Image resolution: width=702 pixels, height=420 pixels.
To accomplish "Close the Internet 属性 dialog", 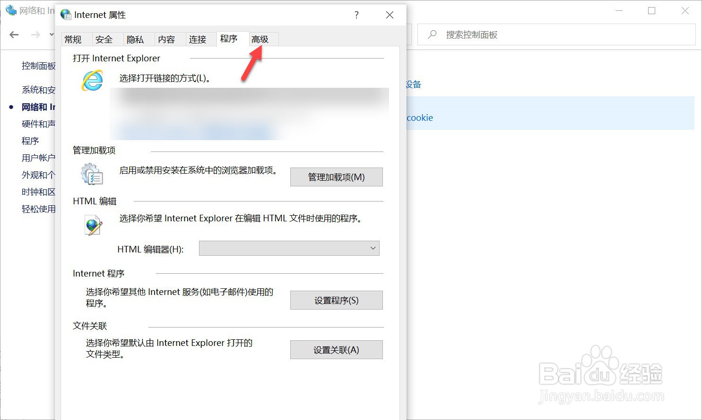I will pyautogui.click(x=390, y=15).
